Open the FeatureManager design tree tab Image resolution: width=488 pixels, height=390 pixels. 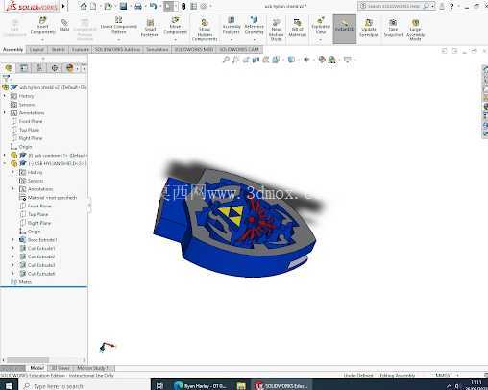pos(9,68)
